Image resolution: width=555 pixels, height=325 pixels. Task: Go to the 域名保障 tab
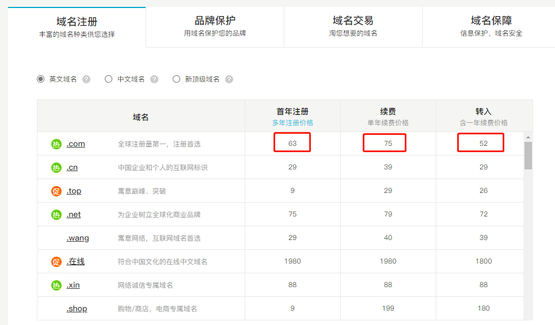coord(491,26)
